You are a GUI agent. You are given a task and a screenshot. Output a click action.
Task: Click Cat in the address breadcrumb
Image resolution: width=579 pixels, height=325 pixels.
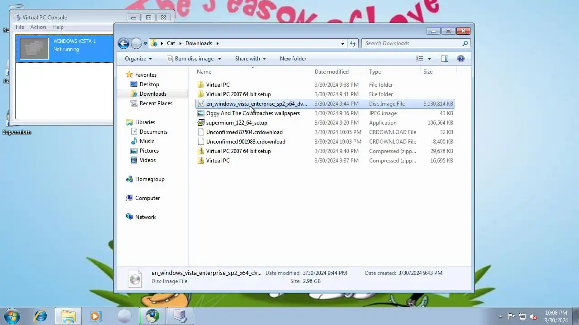171,43
